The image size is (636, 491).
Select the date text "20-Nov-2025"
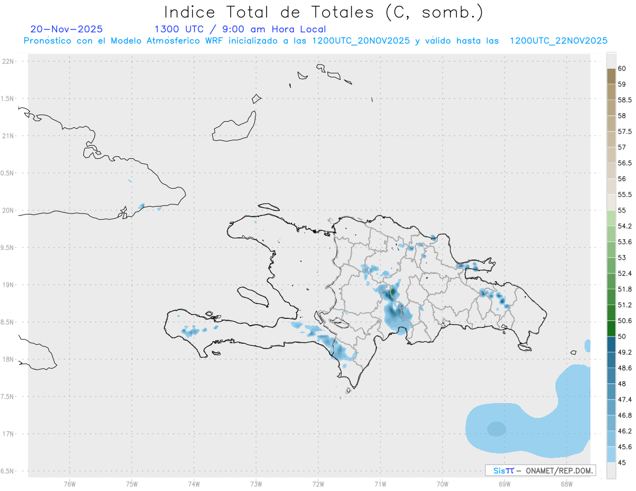(67, 29)
